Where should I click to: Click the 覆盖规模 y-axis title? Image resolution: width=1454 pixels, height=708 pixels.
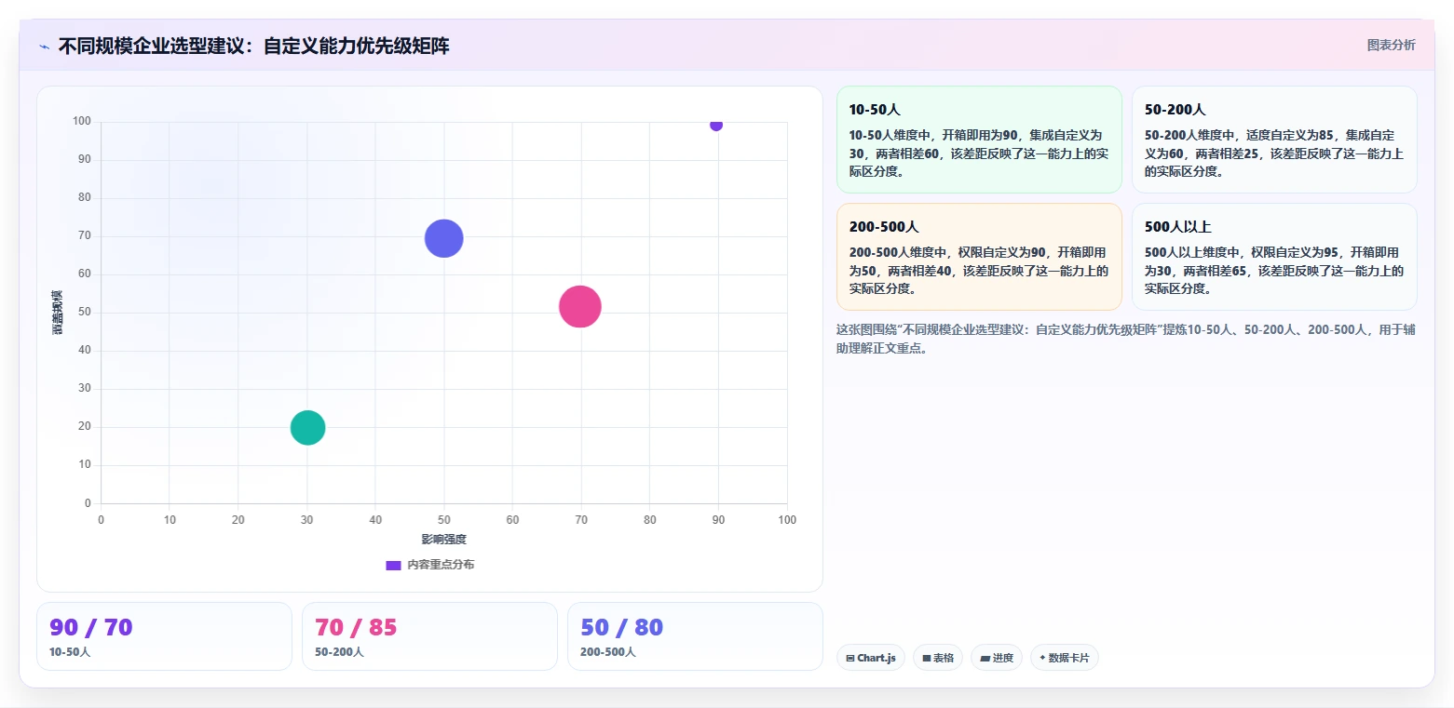coord(58,313)
